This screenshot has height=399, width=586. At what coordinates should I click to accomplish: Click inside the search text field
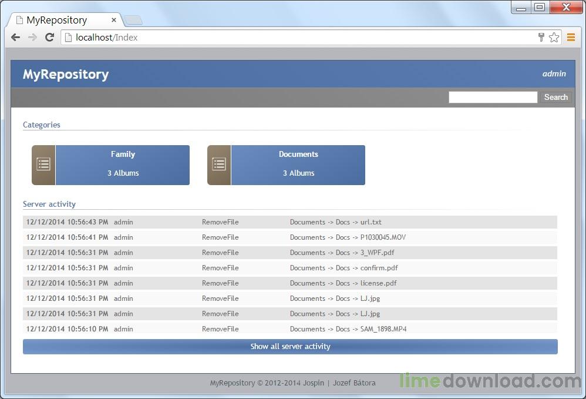click(x=493, y=97)
